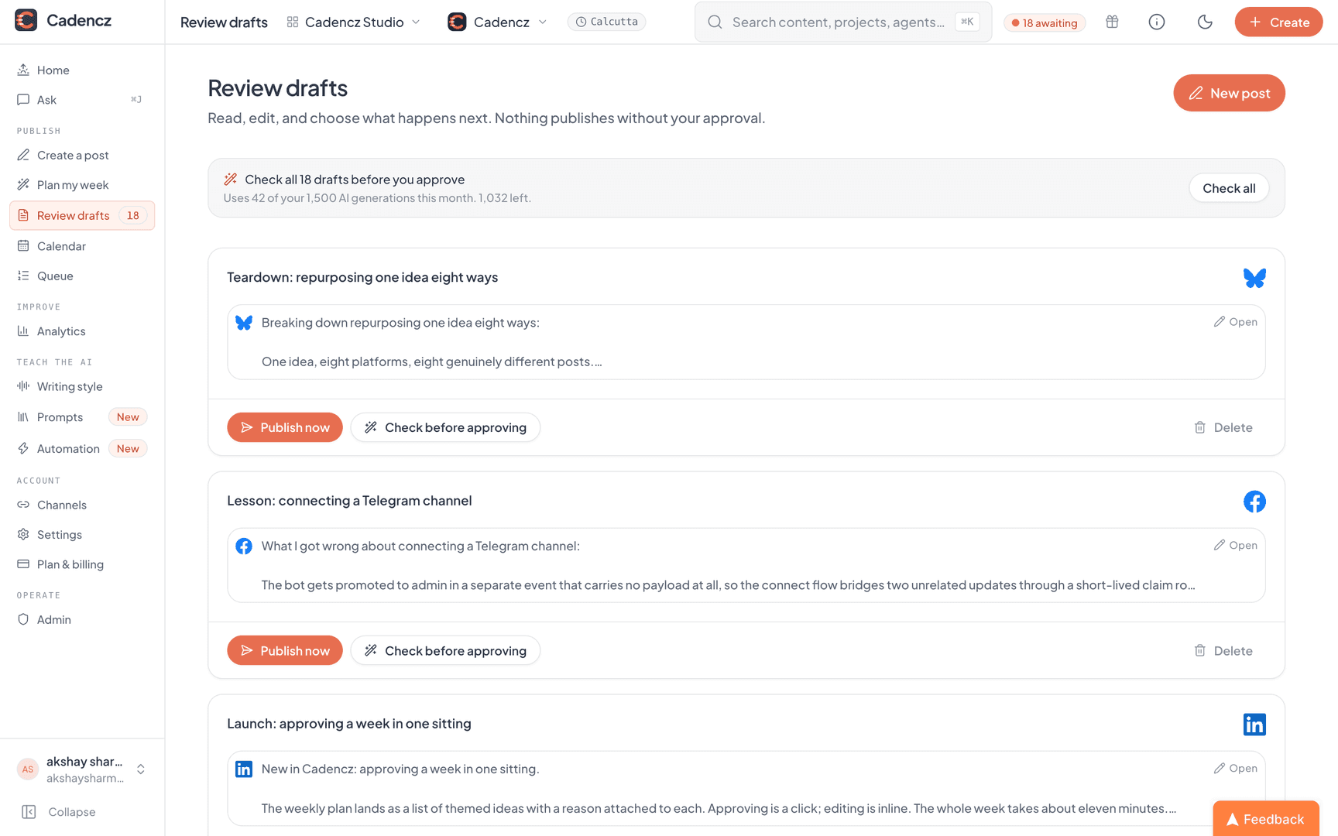Click the Cadencz logo in sidebar header
Screen dimensions: 1338x836
[x=26, y=20]
